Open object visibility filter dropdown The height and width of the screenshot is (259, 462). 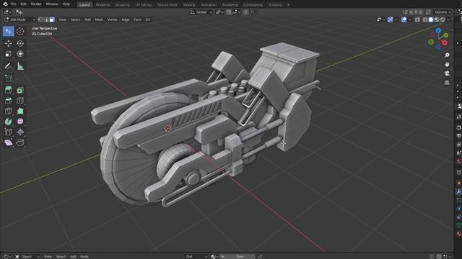(x=380, y=19)
